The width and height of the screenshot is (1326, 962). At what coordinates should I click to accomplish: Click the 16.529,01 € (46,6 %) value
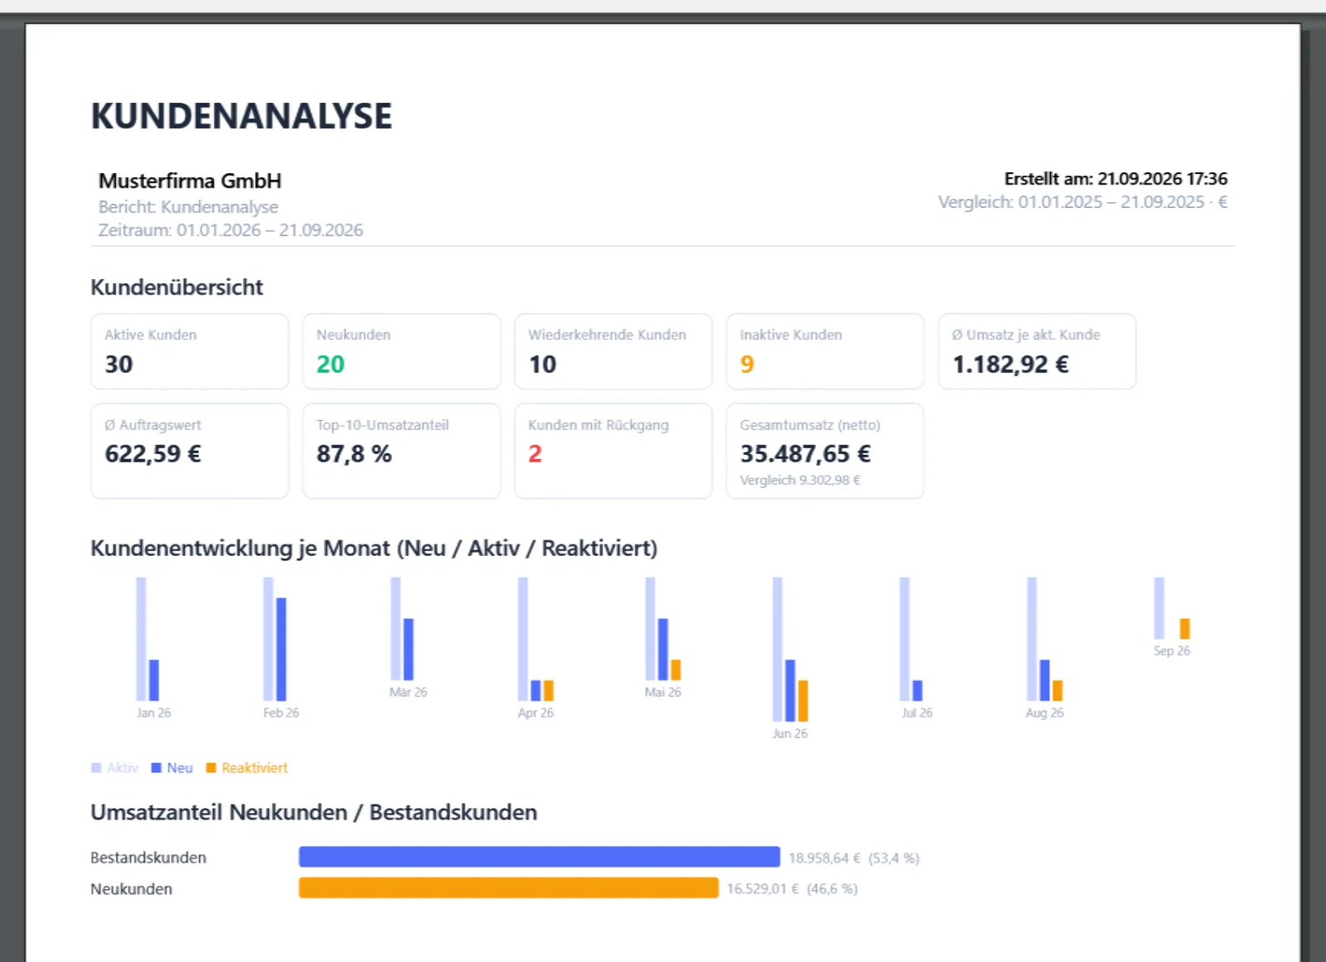(x=792, y=889)
